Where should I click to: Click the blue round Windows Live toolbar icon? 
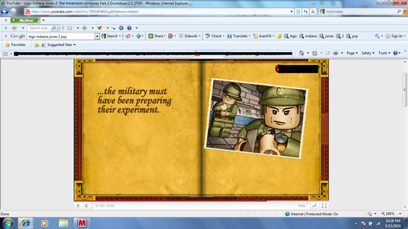click(121, 28)
